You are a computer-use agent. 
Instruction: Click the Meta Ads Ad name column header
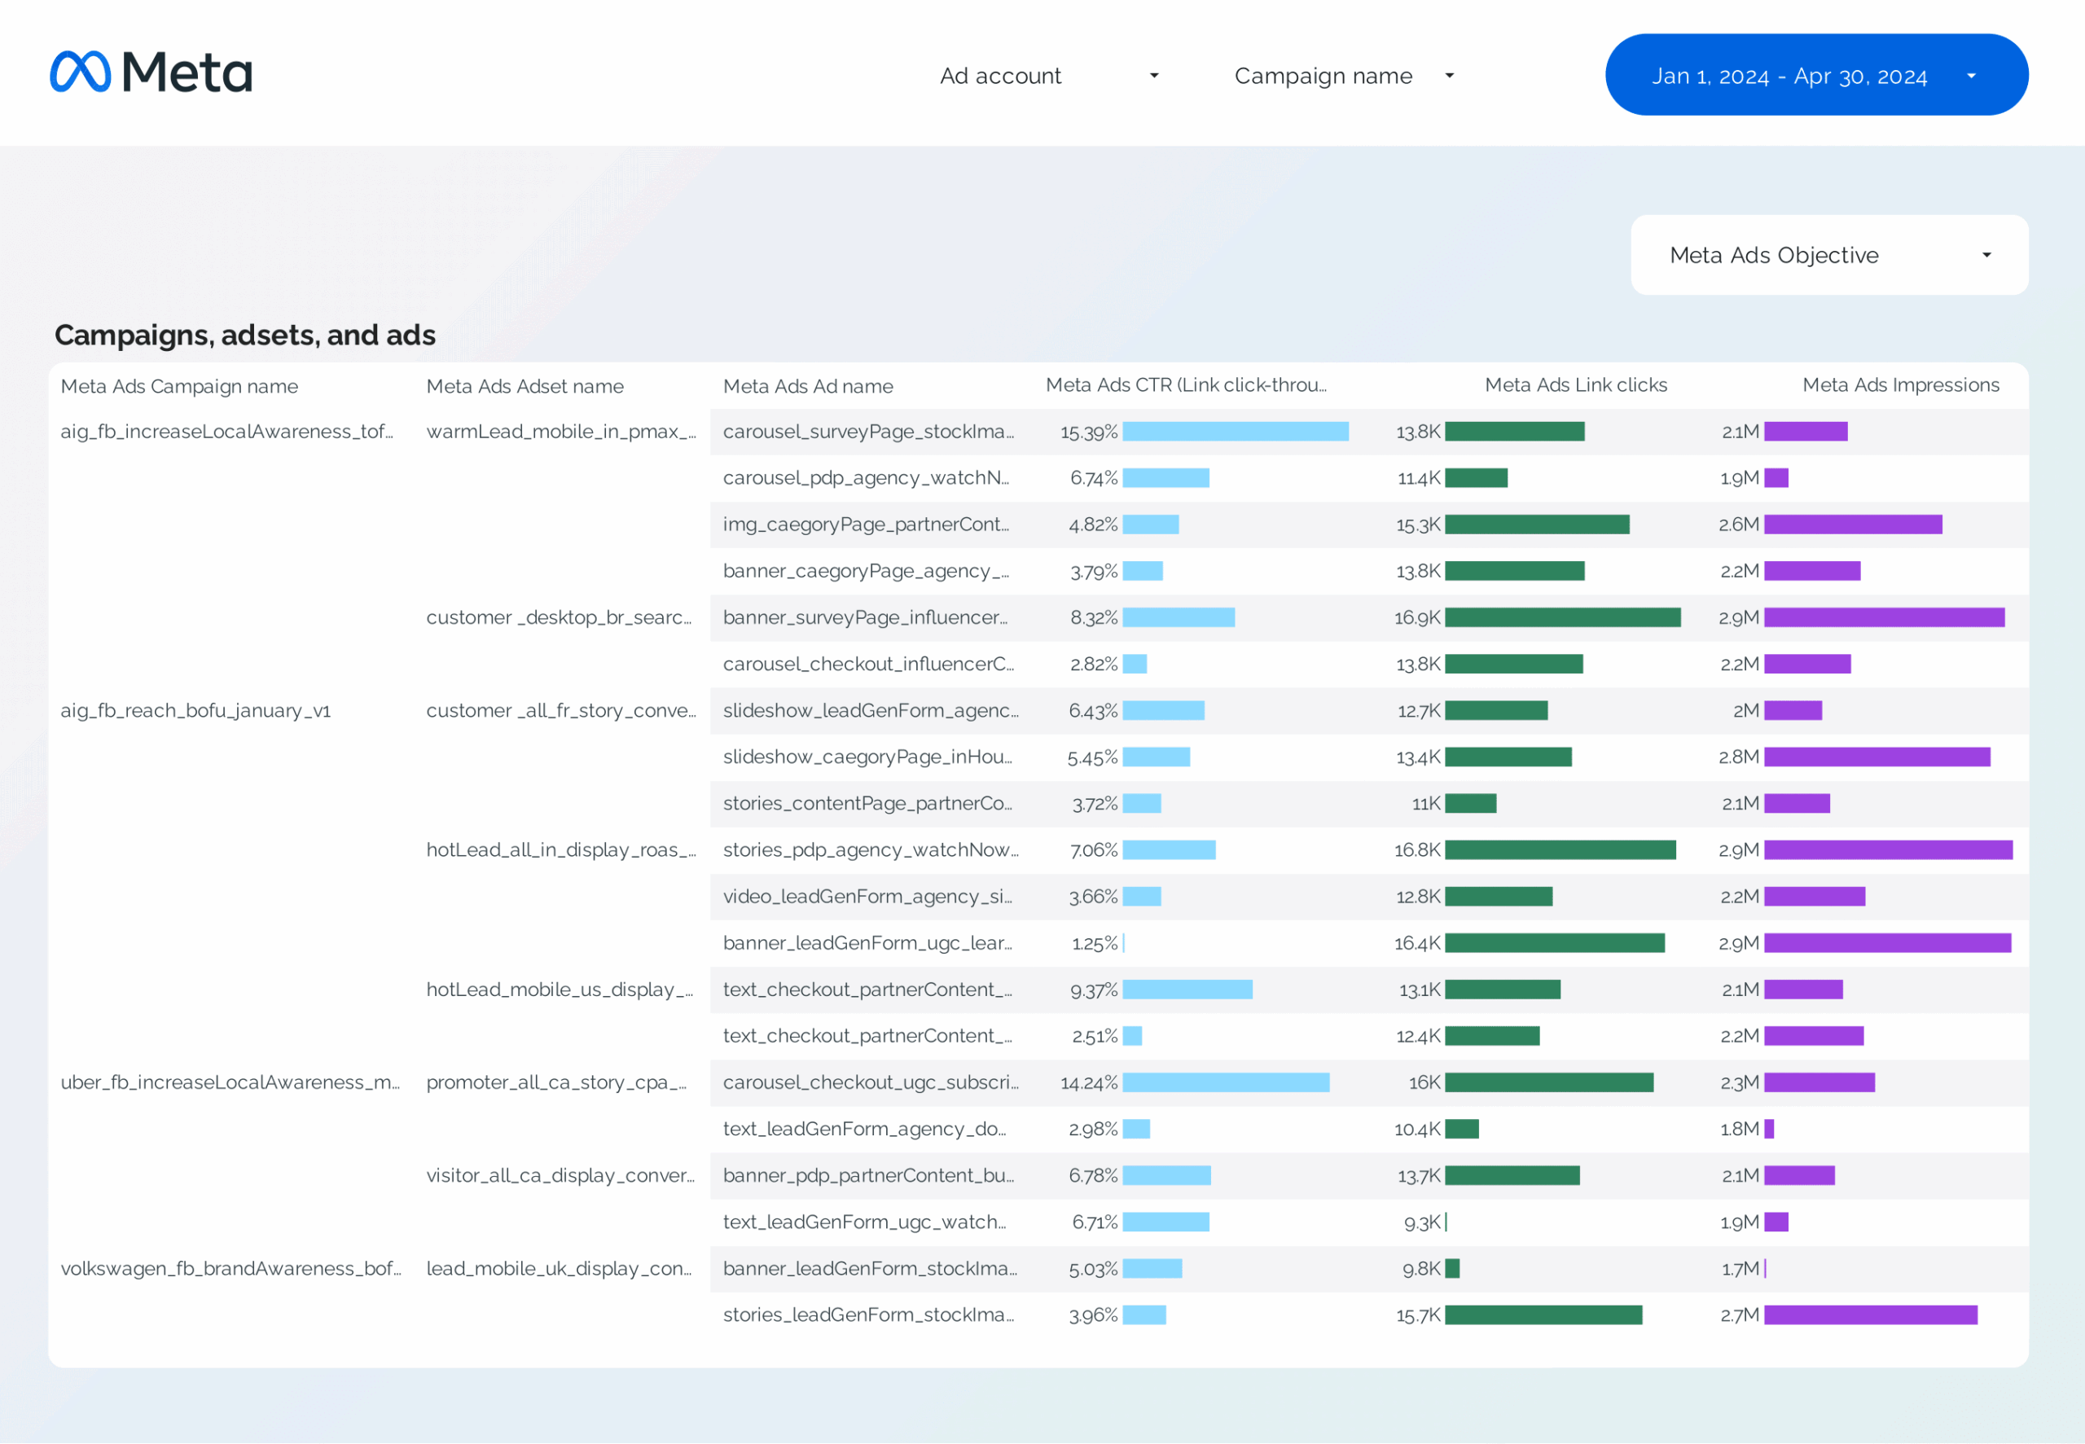tap(808, 386)
